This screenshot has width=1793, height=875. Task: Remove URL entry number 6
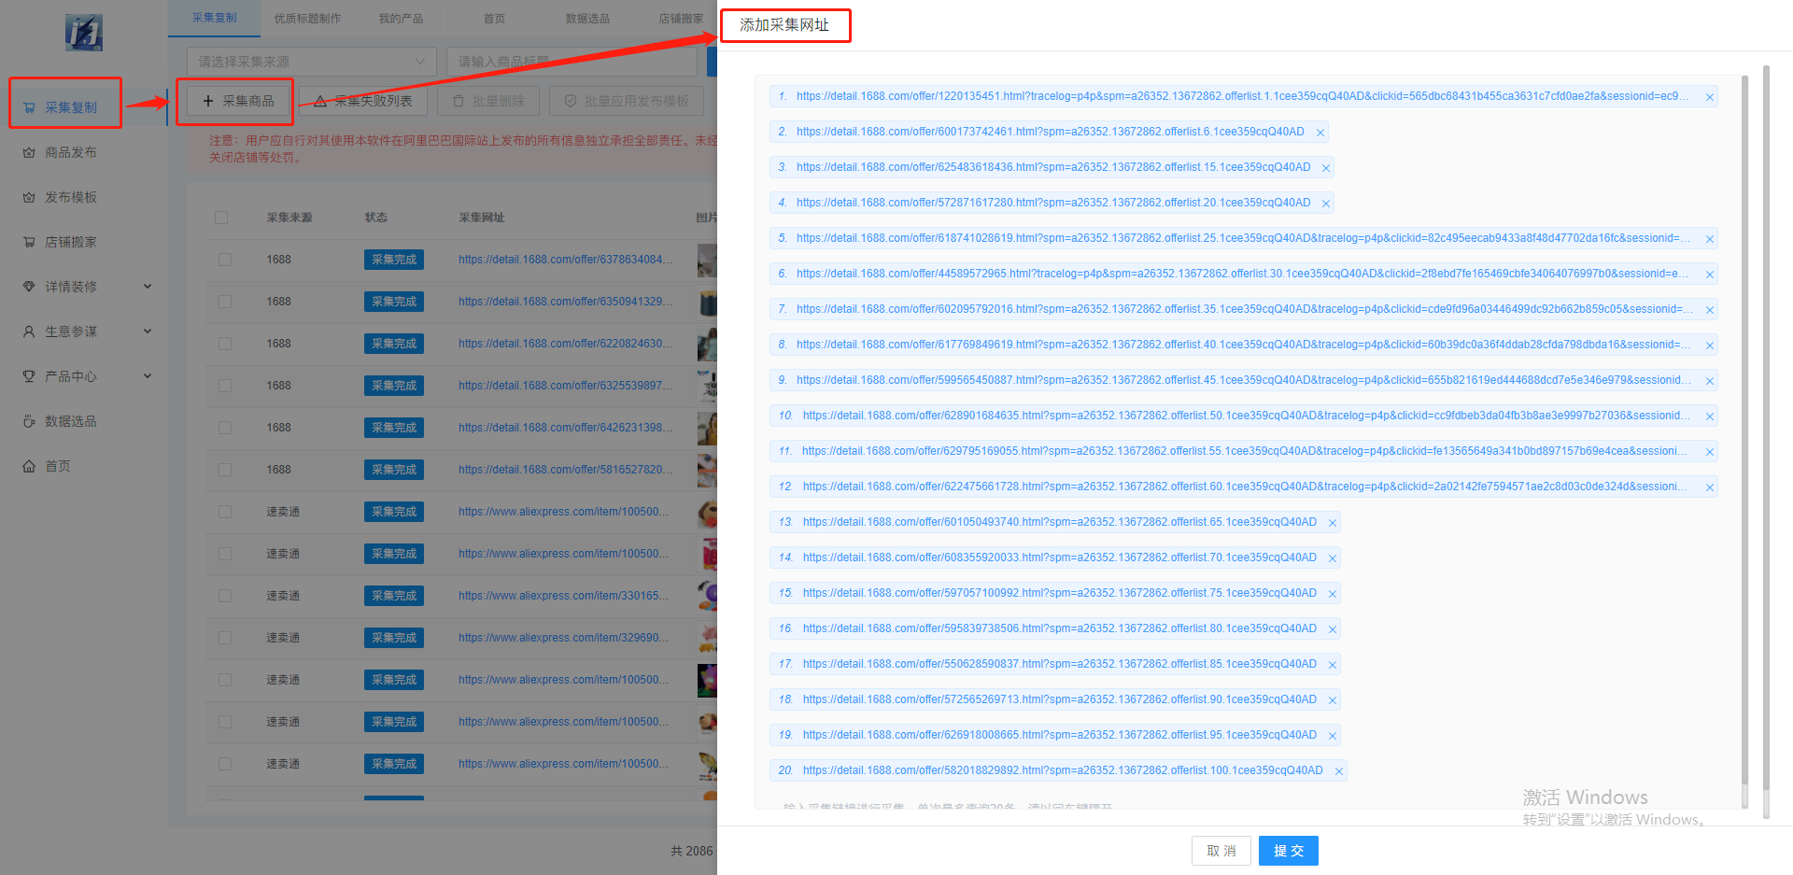tap(1709, 275)
